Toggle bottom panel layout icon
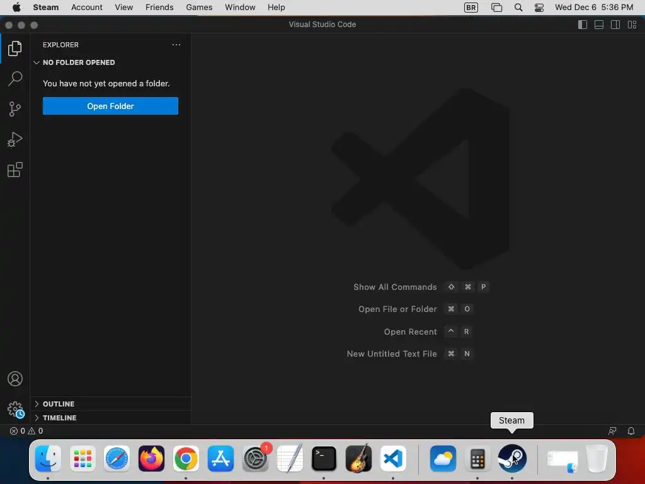645x484 pixels. pyautogui.click(x=599, y=25)
